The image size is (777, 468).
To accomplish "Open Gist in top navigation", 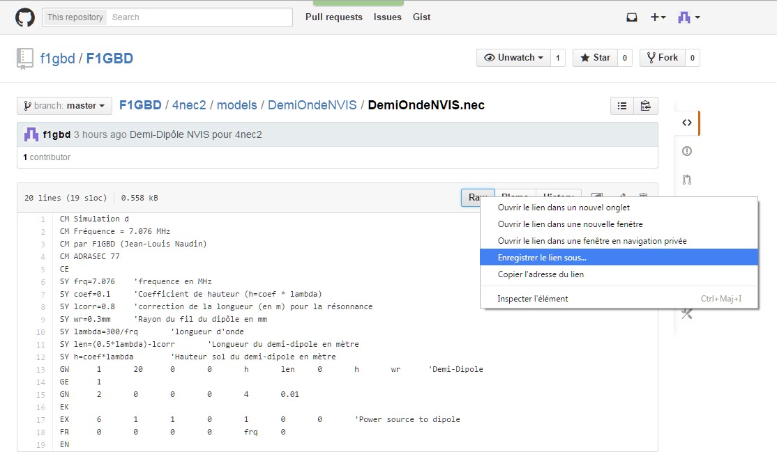I will click(x=422, y=17).
